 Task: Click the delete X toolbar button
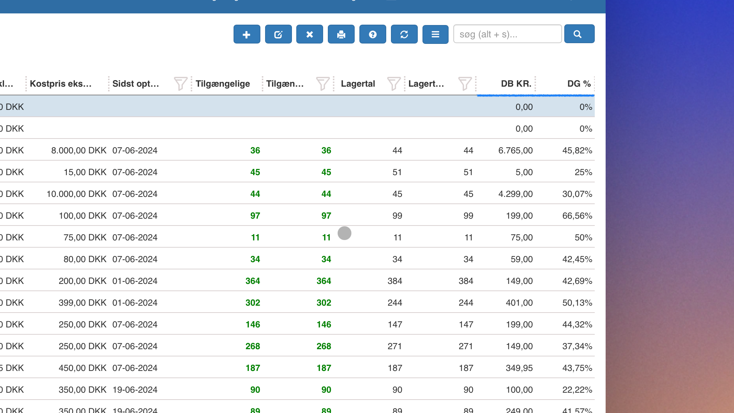(x=309, y=34)
